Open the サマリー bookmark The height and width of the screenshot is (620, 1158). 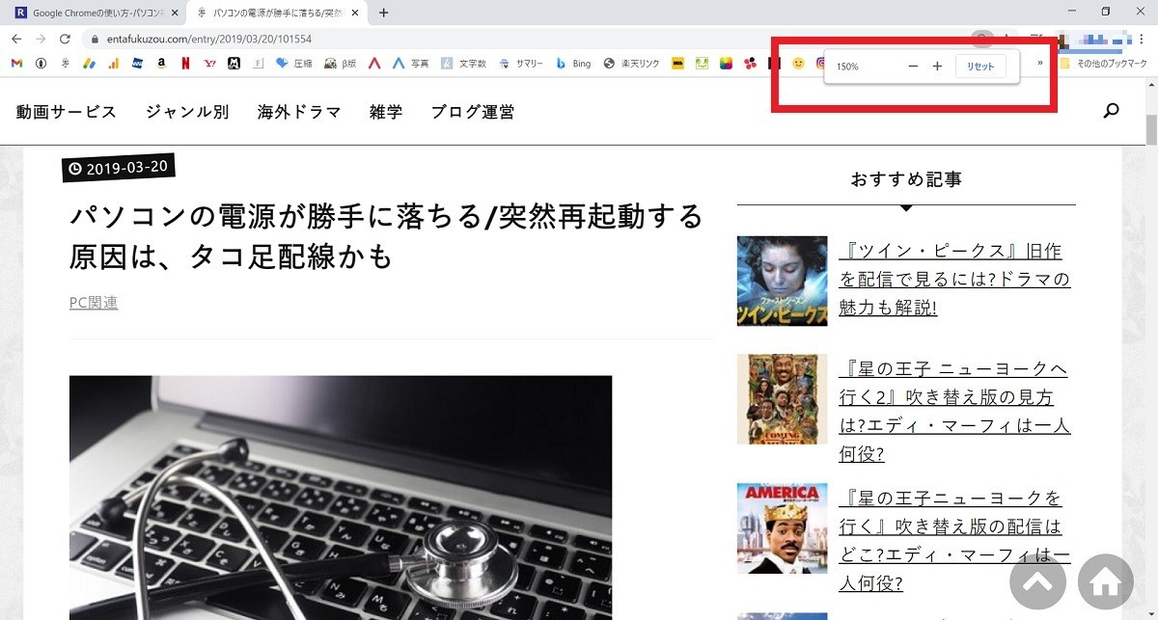point(521,64)
